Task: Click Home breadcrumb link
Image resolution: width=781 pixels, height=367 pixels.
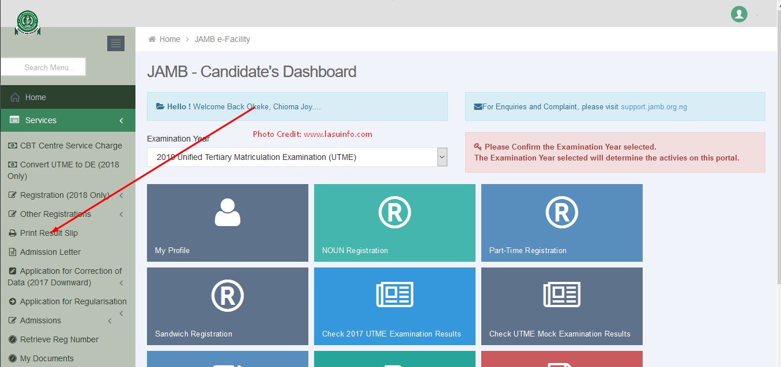Action: point(170,39)
